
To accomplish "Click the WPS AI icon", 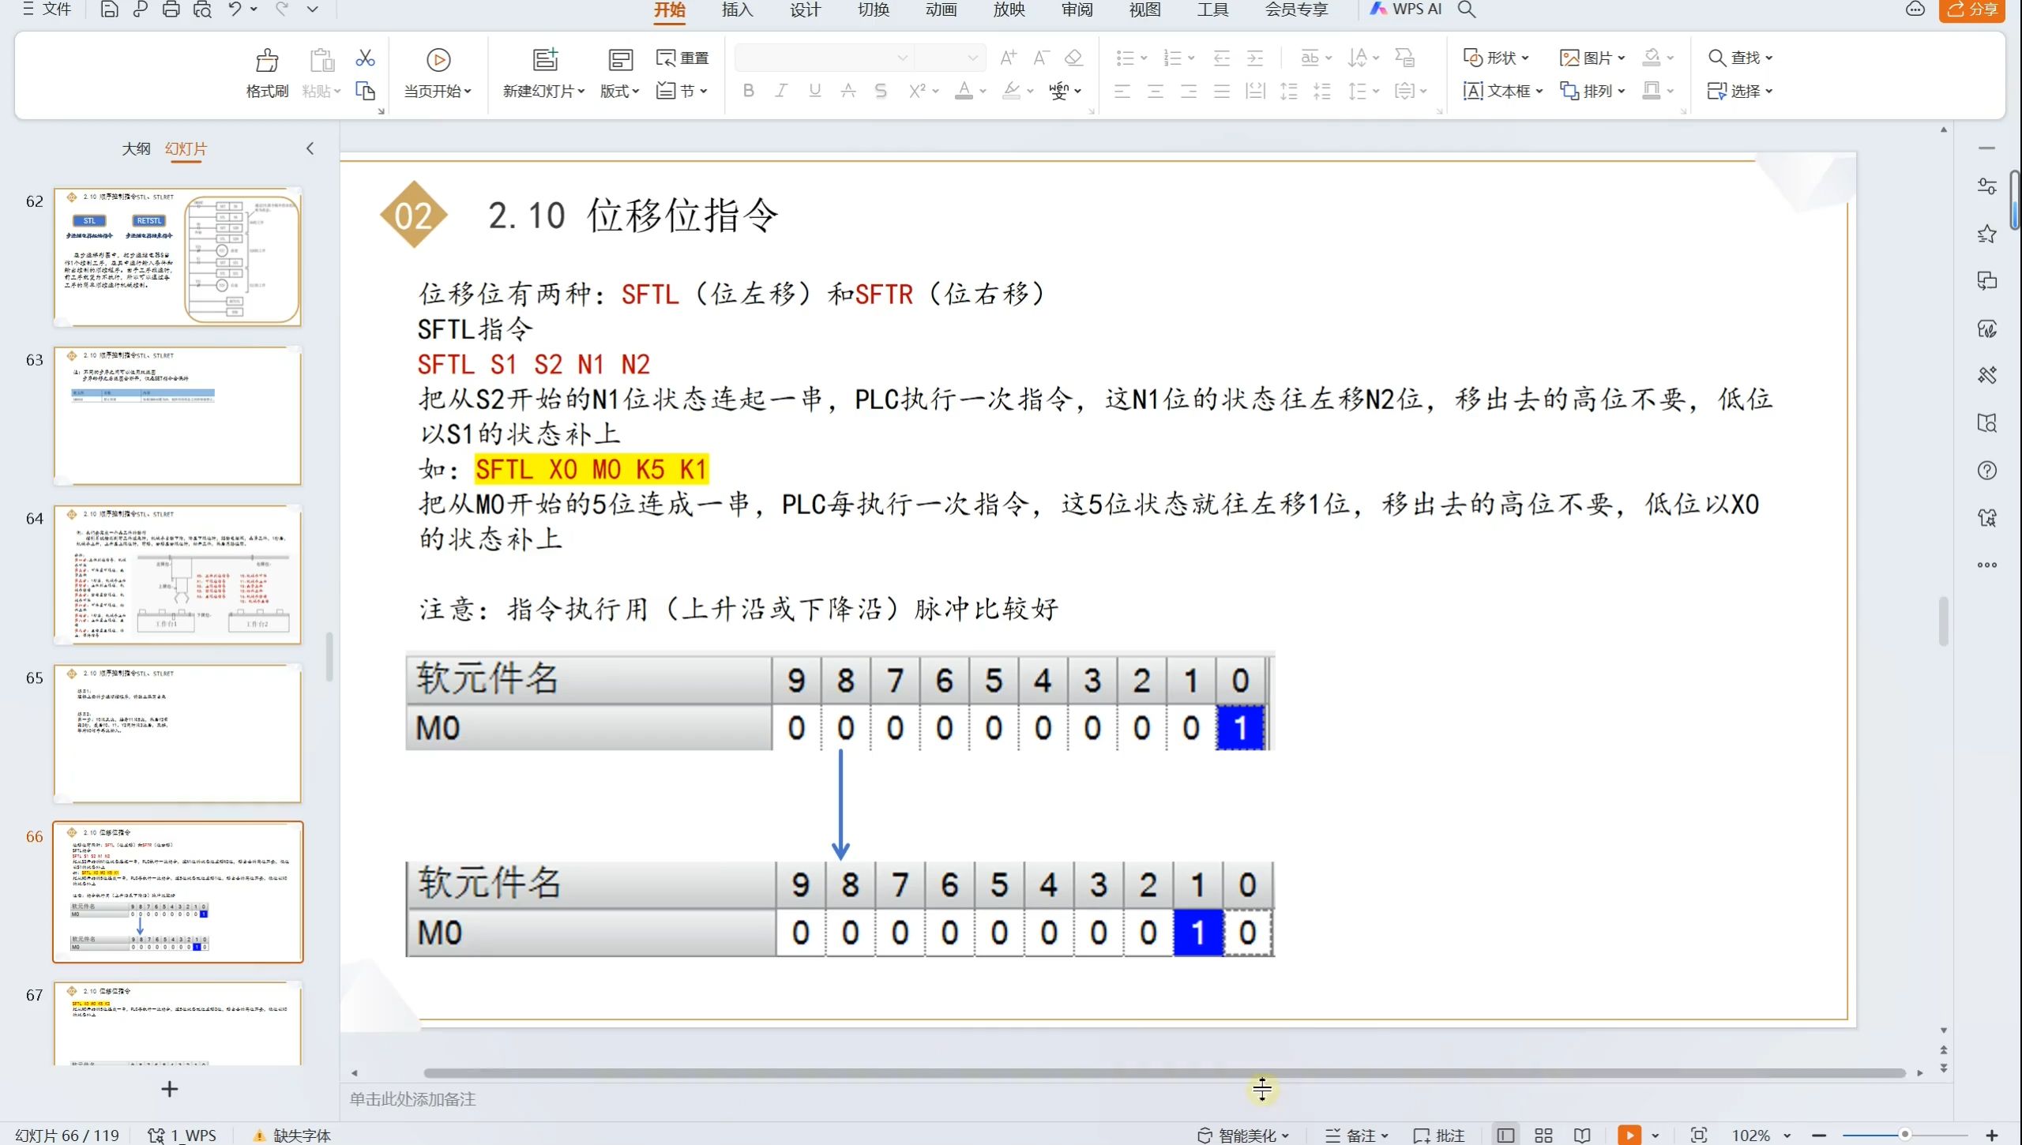I will point(1405,9).
